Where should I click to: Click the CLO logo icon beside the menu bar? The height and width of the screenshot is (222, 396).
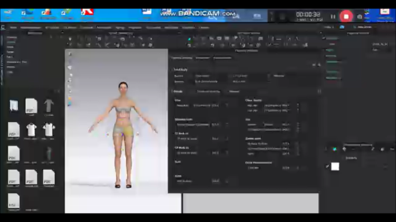pyautogui.click(x=3, y=28)
